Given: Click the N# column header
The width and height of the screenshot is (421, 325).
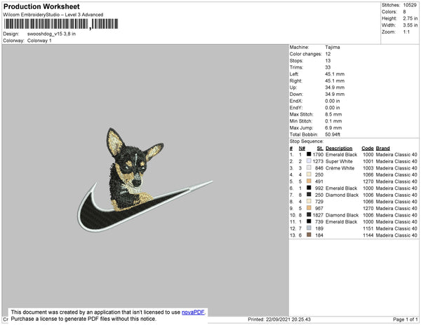Looking at the screenshot, I should [302, 148].
